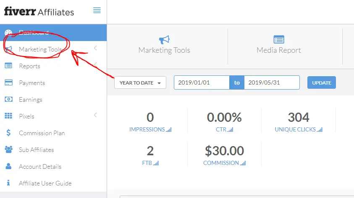The height and width of the screenshot is (198, 354).
Task: Open the YEAR TO DATE dropdown
Action: [140, 82]
